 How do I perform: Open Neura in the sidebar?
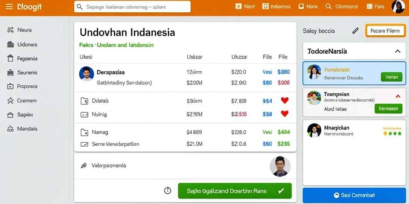point(20,30)
